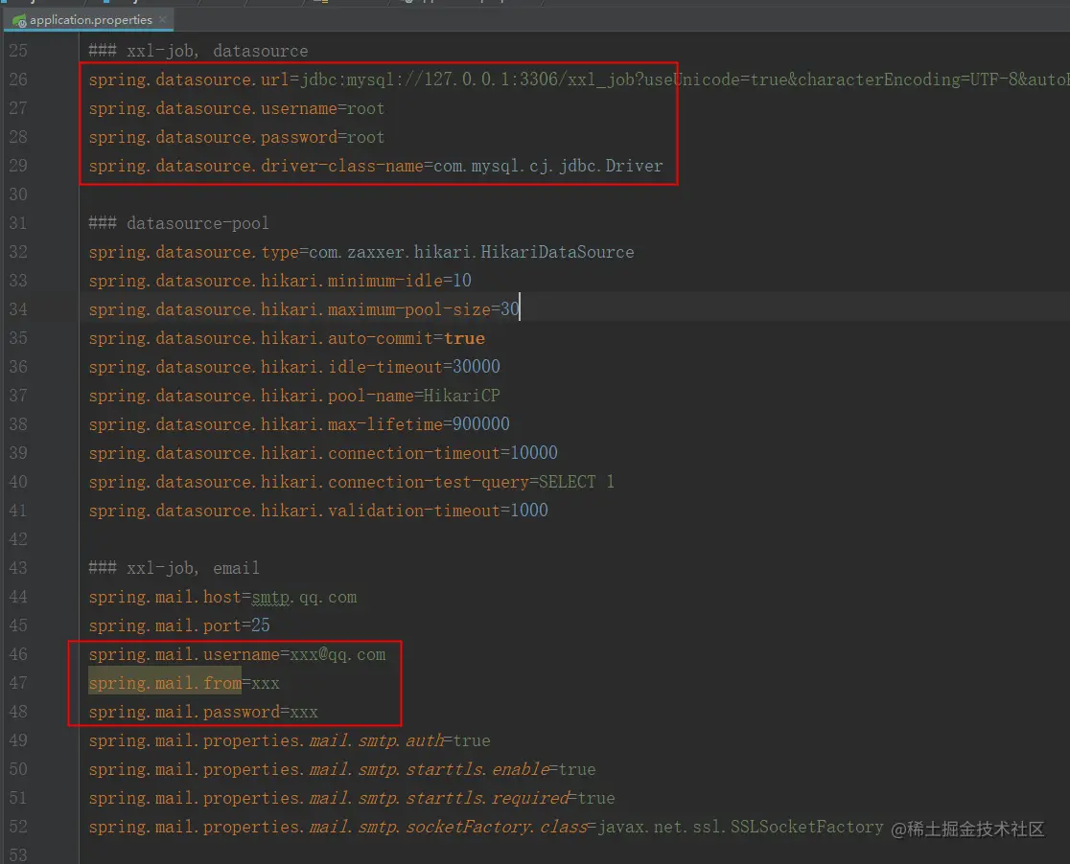
Task: Click the hikari.pool-name=HikariCP line
Action: click(294, 396)
